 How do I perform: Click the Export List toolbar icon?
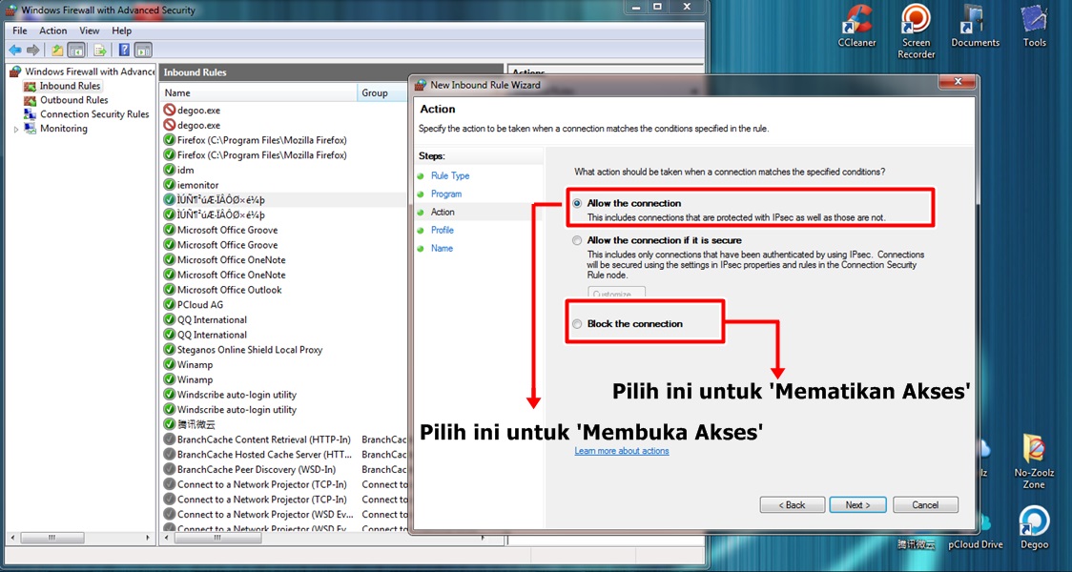[x=100, y=50]
